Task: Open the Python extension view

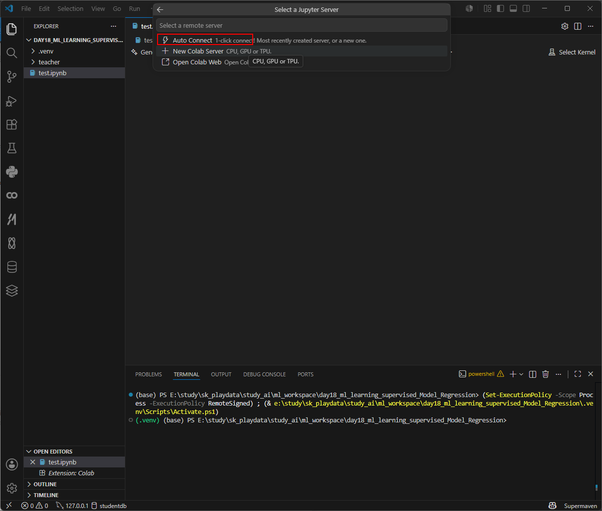Action: pos(12,172)
